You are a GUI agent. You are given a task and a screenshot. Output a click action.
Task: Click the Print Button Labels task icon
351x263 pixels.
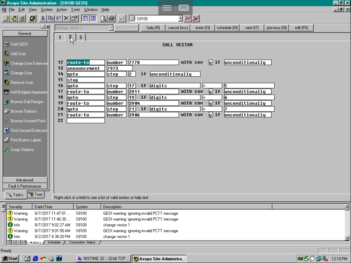coord(7,140)
